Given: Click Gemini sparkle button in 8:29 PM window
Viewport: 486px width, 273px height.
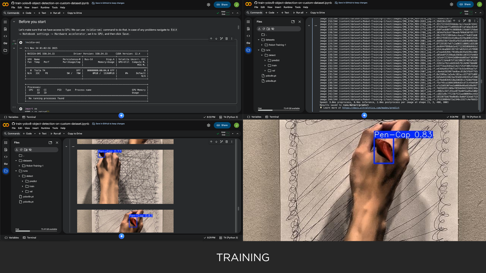Looking at the screenshot, I should pyautogui.click(x=121, y=236).
